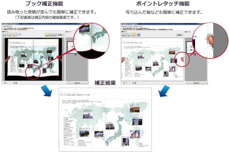Click the undo arrow icon in the left window
Screen dimensions: 229x152
coord(20,34)
